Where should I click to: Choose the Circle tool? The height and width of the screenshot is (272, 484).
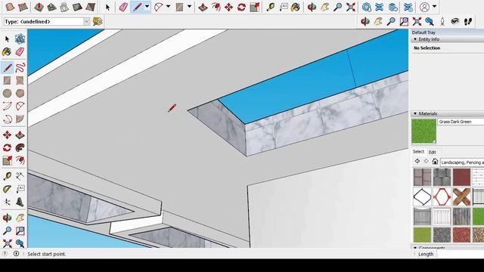[7, 93]
